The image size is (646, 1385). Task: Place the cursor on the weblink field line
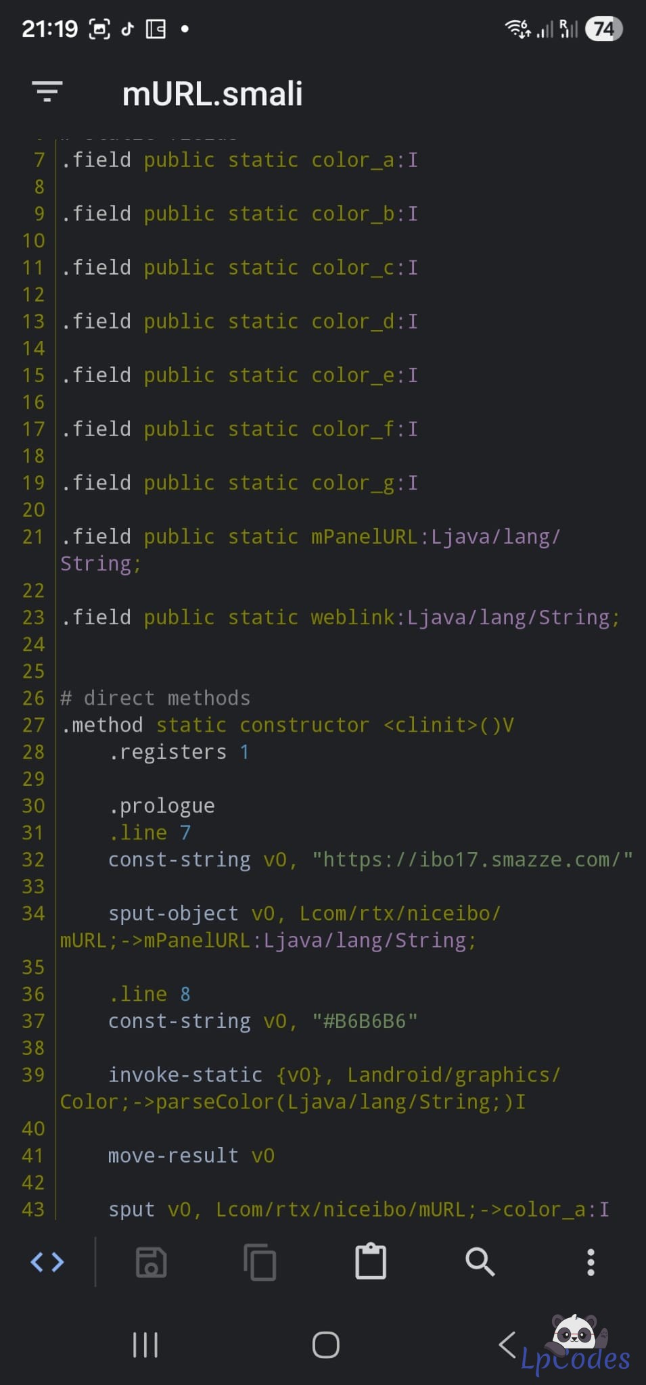pyautogui.click(x=340, y=617)
